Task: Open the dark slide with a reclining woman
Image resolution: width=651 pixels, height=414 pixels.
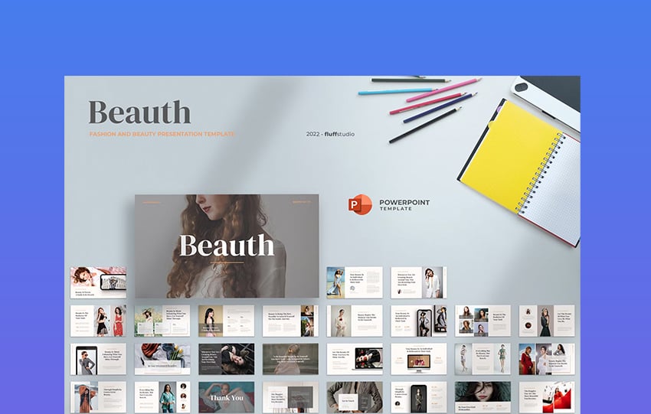Action: click(226, 359)
